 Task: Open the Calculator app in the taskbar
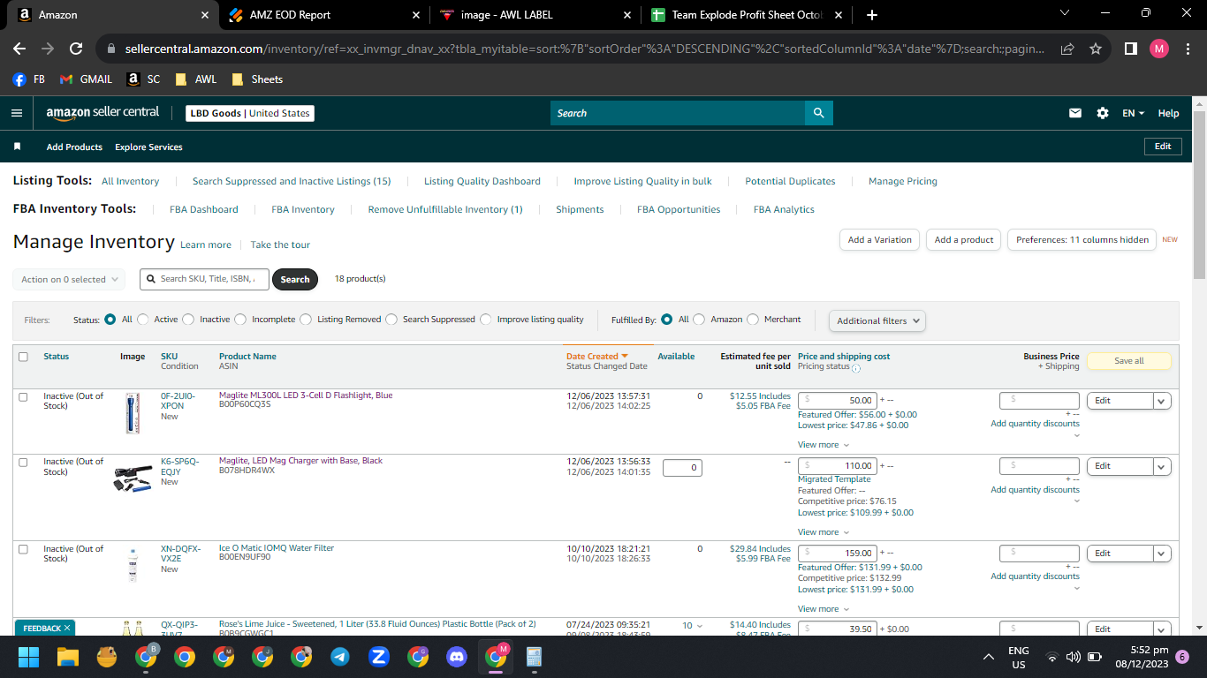pos(534,657)
